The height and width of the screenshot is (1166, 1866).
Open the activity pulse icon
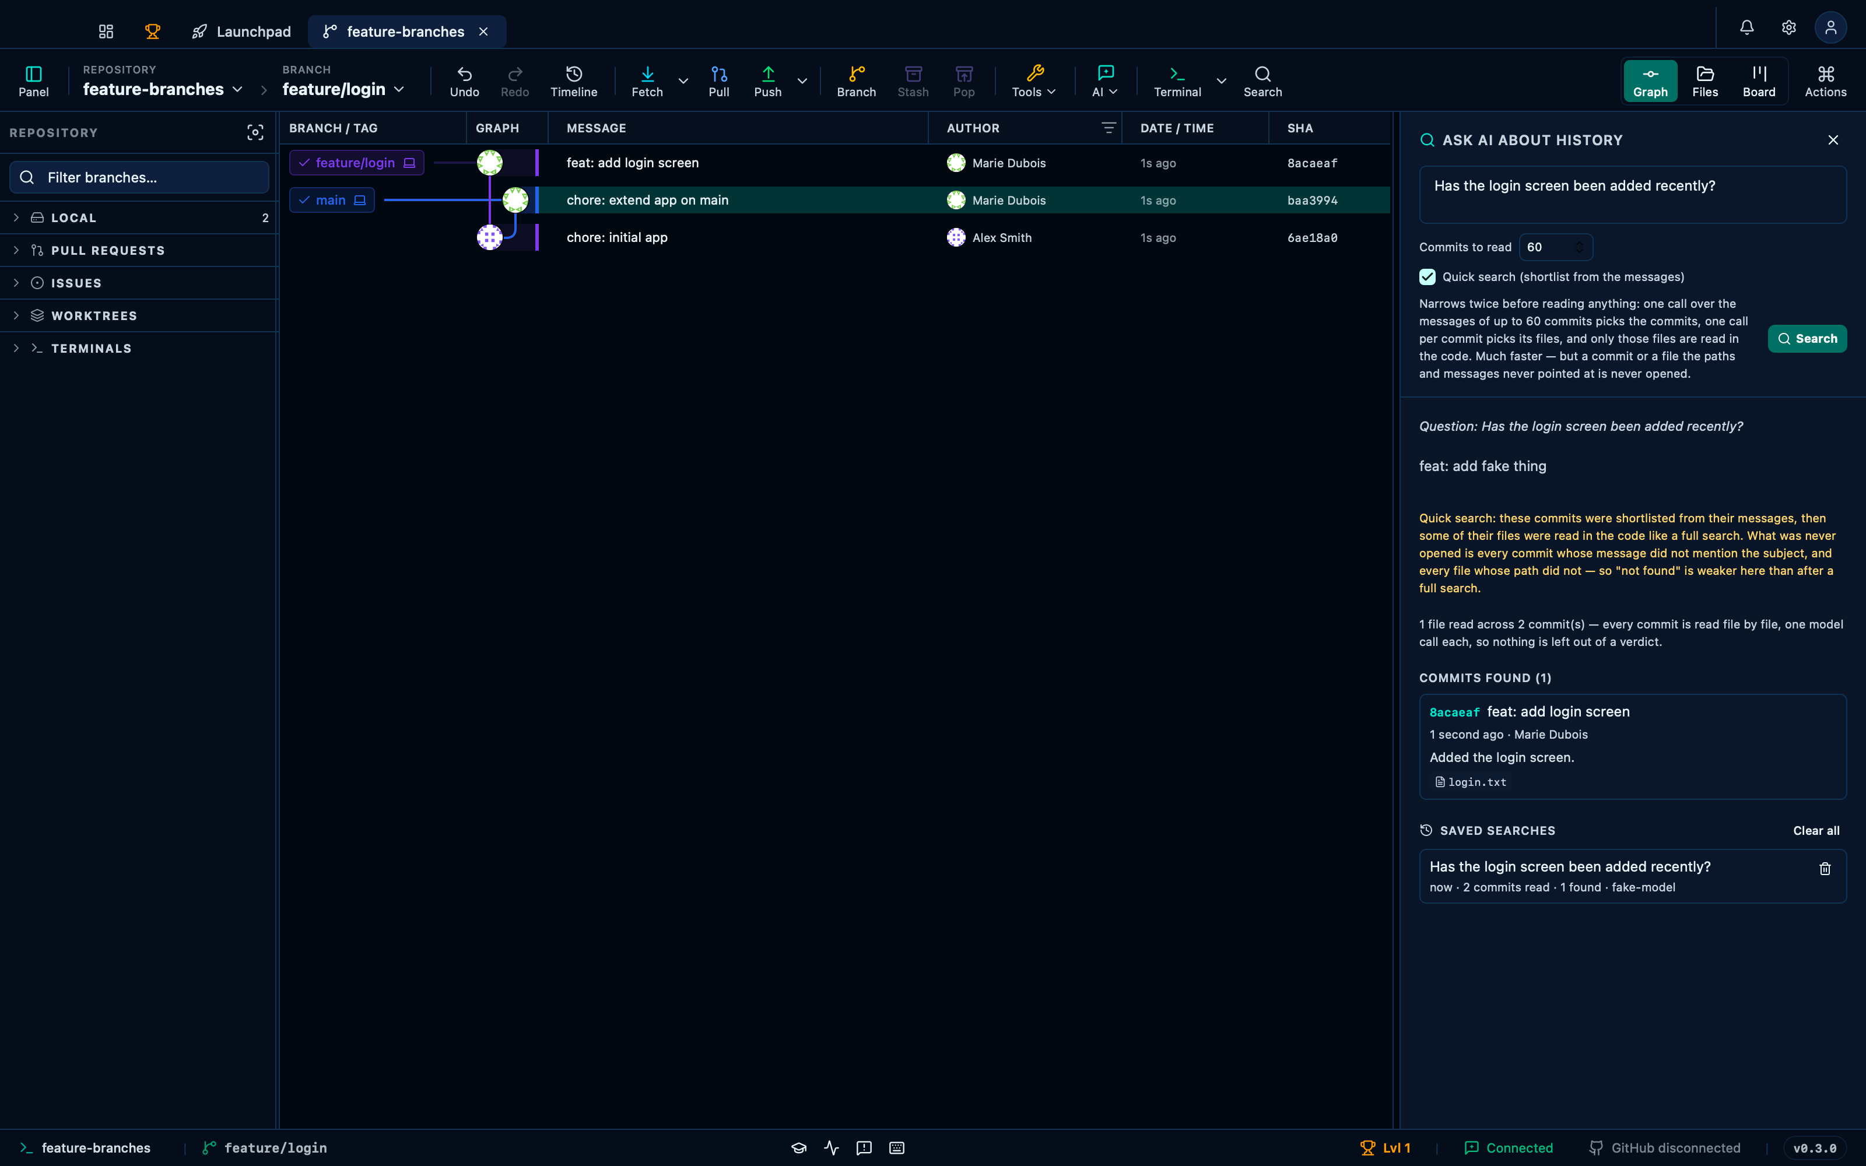tap(831, 1149)
